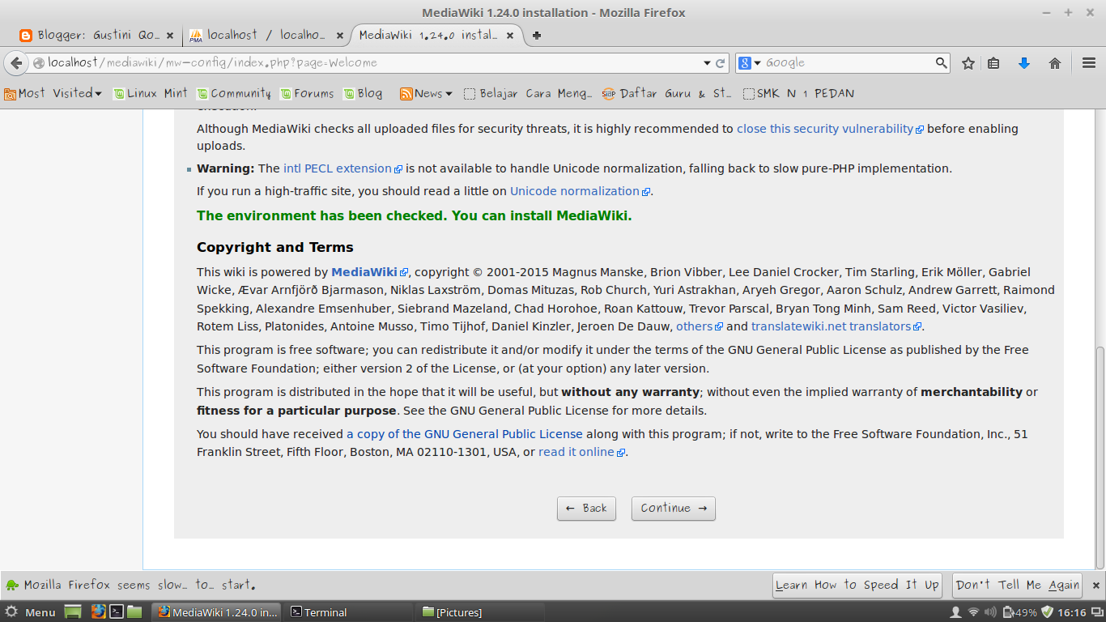Viewport: 1106px width, 622px height.
Task: Bookmark this page with the star icon
Action: [968, 62]
